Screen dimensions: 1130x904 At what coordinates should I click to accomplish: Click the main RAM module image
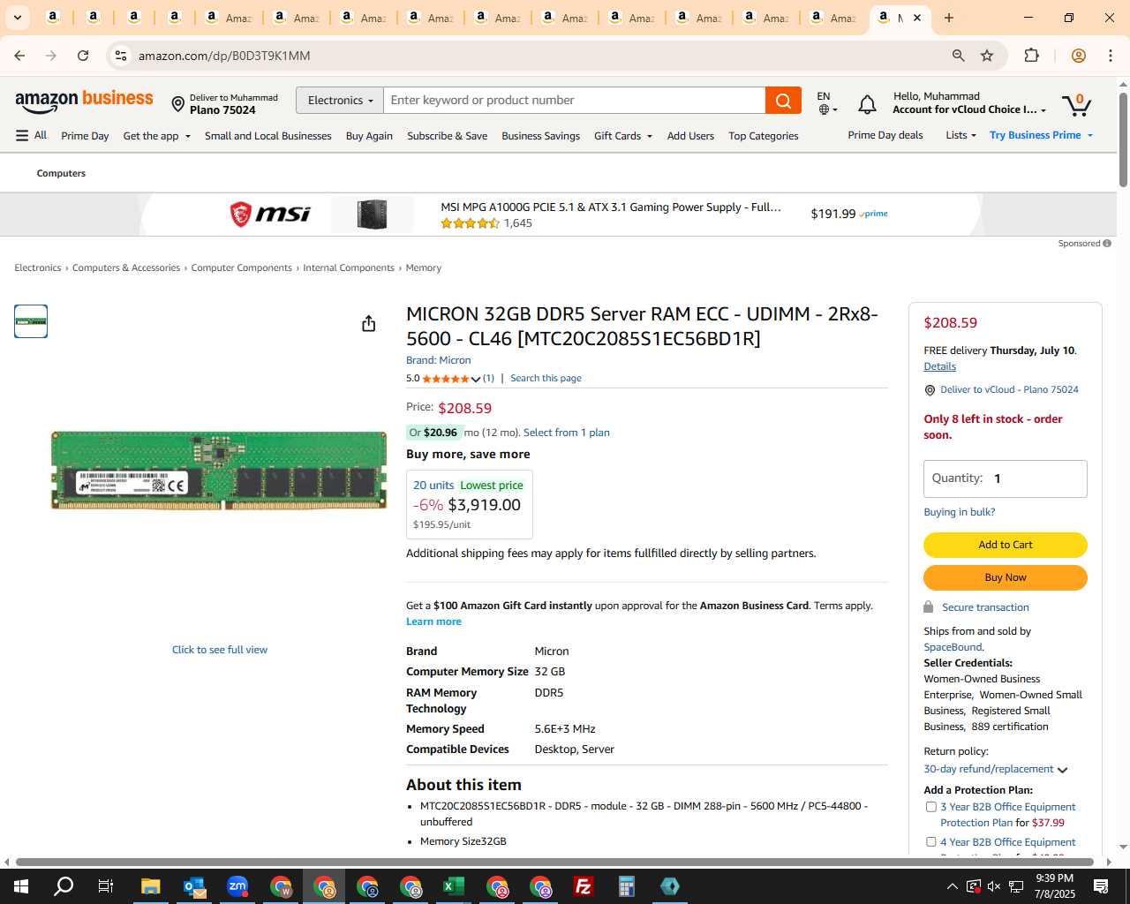point(219,471)
